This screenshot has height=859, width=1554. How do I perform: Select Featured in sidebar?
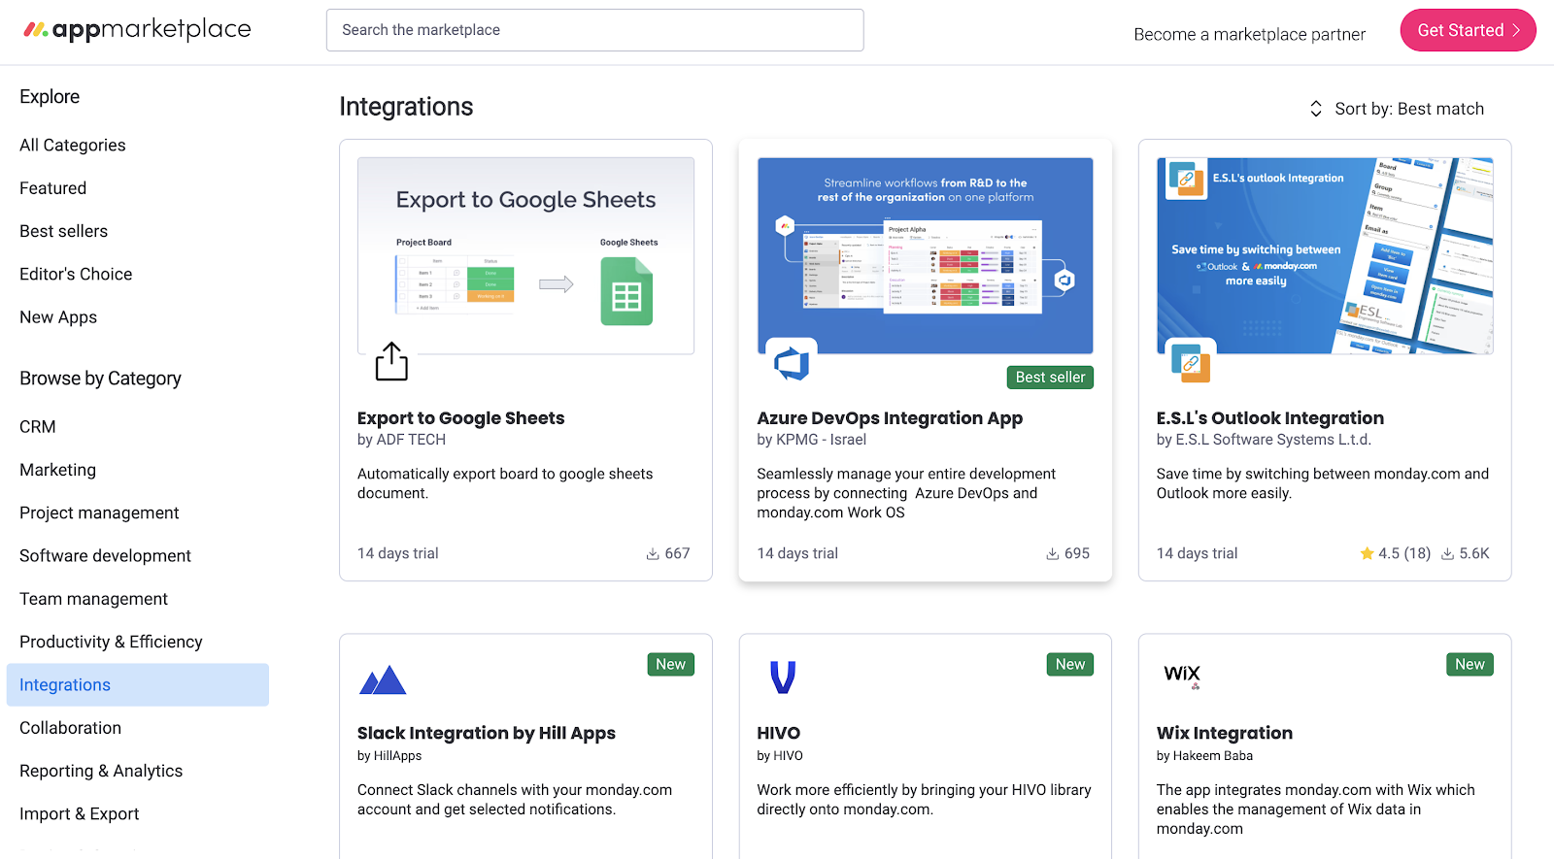[53, 188]
